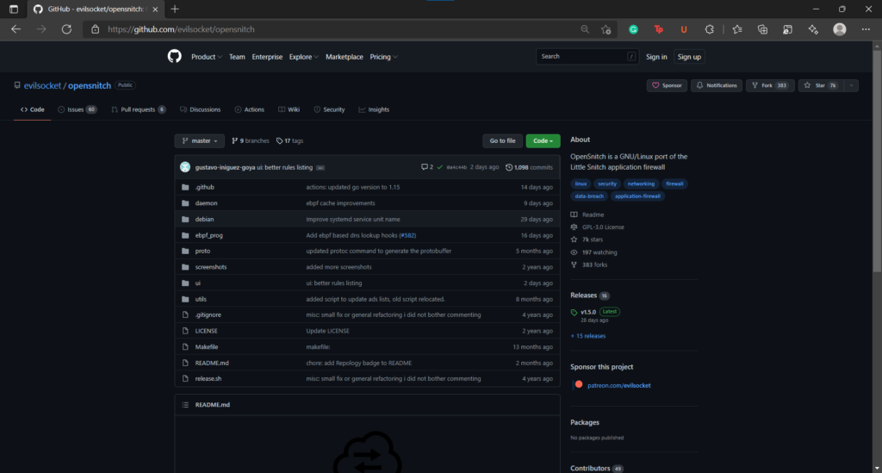Open the ebpf_prog folder

point(208,235)
